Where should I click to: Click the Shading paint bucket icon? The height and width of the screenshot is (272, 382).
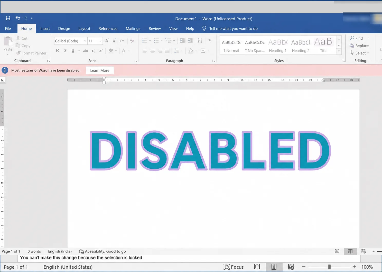[x=191, y=51]
